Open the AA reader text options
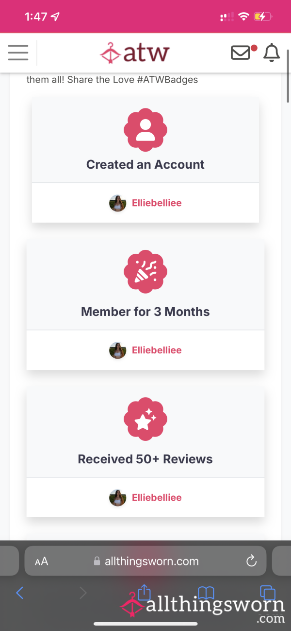 pyautogui.click(x=42, y=561)
